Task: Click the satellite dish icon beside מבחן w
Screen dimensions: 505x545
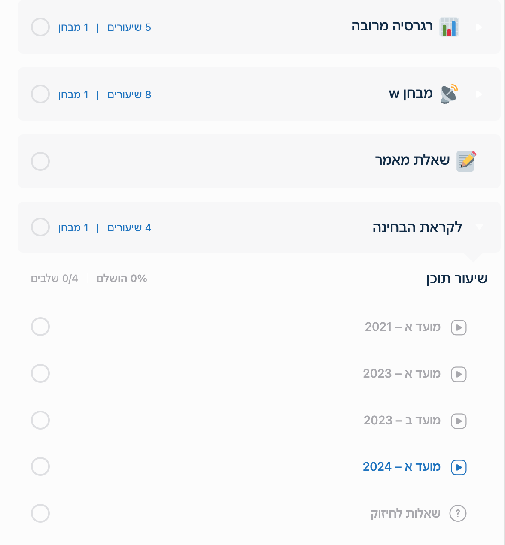Action: click(x=449, y=94)
